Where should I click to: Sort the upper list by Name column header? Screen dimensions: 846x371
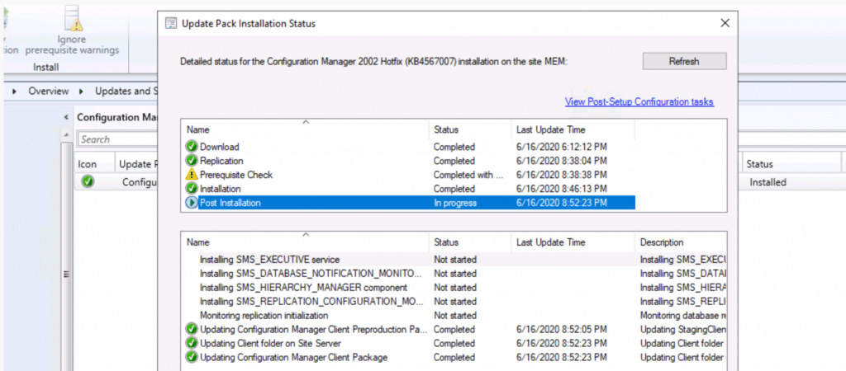point(306,129)
